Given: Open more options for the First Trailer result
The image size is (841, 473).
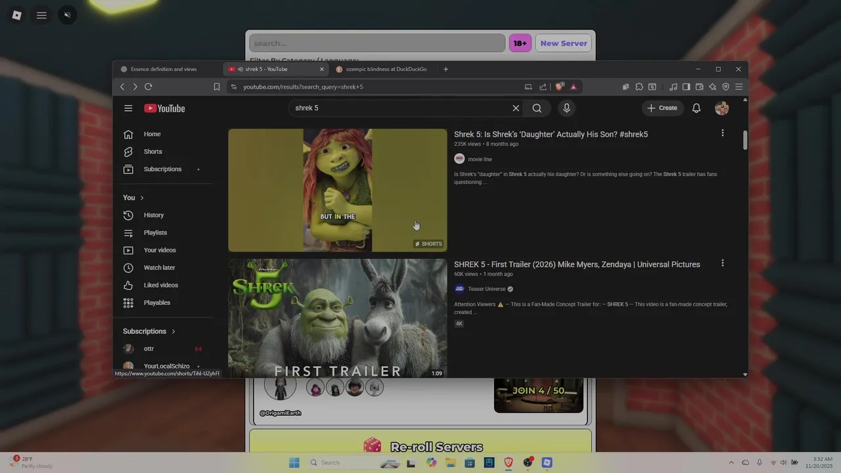Looking at the screenshot, I should (723, 263).
